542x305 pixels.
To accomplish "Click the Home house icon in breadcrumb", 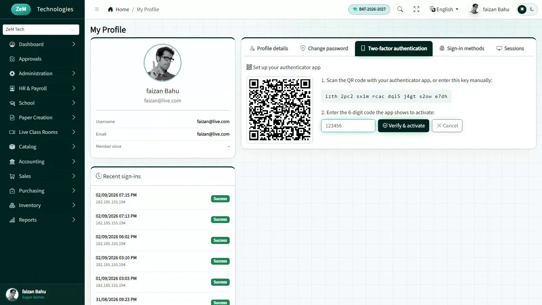I will coord(110,9).
